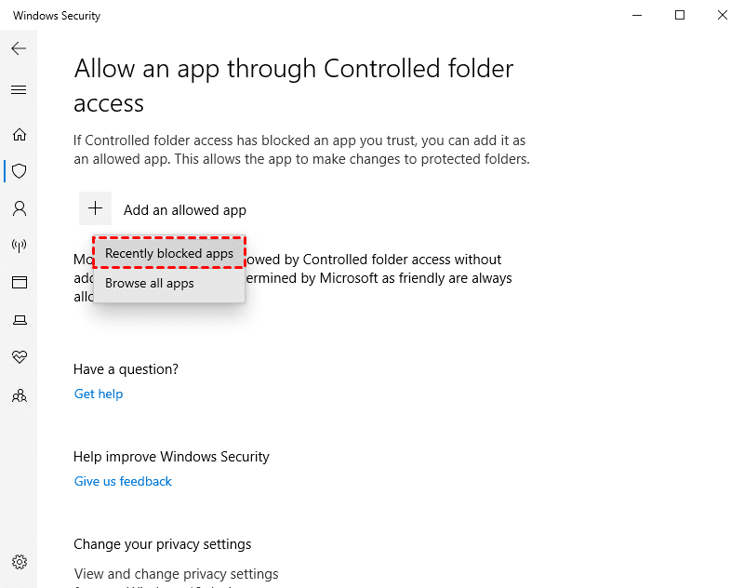Select Recently blocked apps menu item
The height and width of the screenshot is (588, 744).
coord(169,253)
